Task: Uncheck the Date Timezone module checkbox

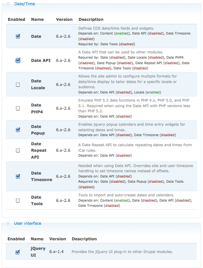Action: 18,176
